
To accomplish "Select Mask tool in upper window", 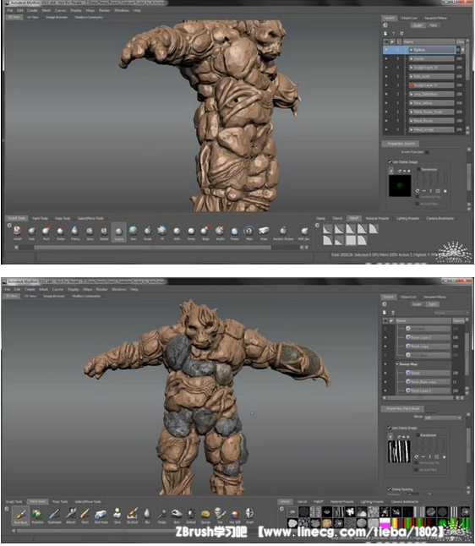I will [x=249, y=232].
